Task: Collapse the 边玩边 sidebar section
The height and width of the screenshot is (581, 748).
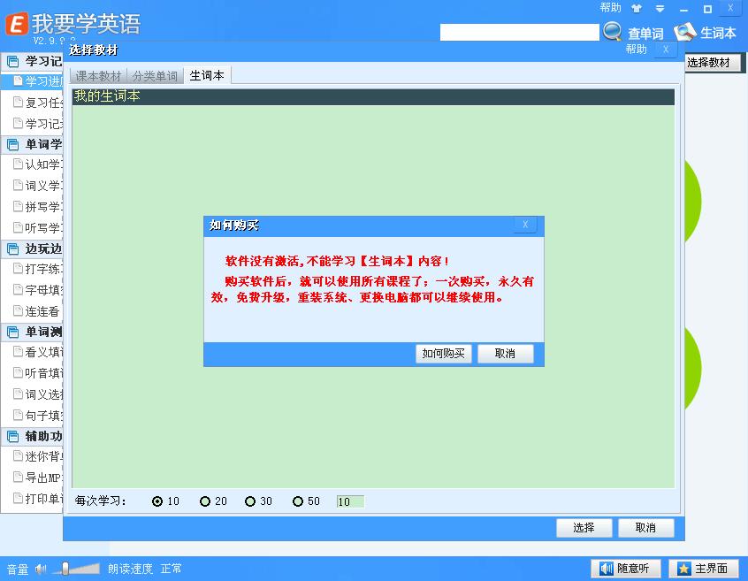Action: (x=33, y=248)
